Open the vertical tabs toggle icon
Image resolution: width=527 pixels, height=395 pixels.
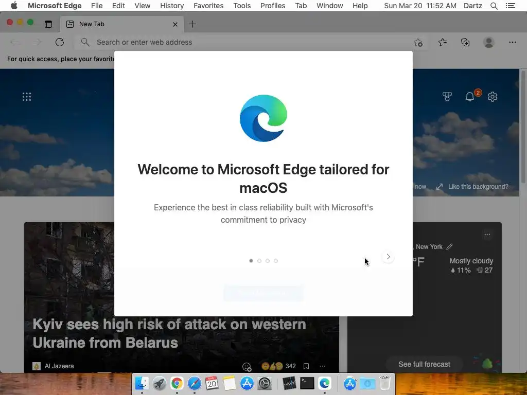click(48, 24)
